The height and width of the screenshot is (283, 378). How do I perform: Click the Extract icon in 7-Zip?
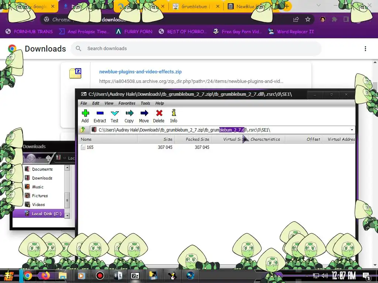pos(100,116)
